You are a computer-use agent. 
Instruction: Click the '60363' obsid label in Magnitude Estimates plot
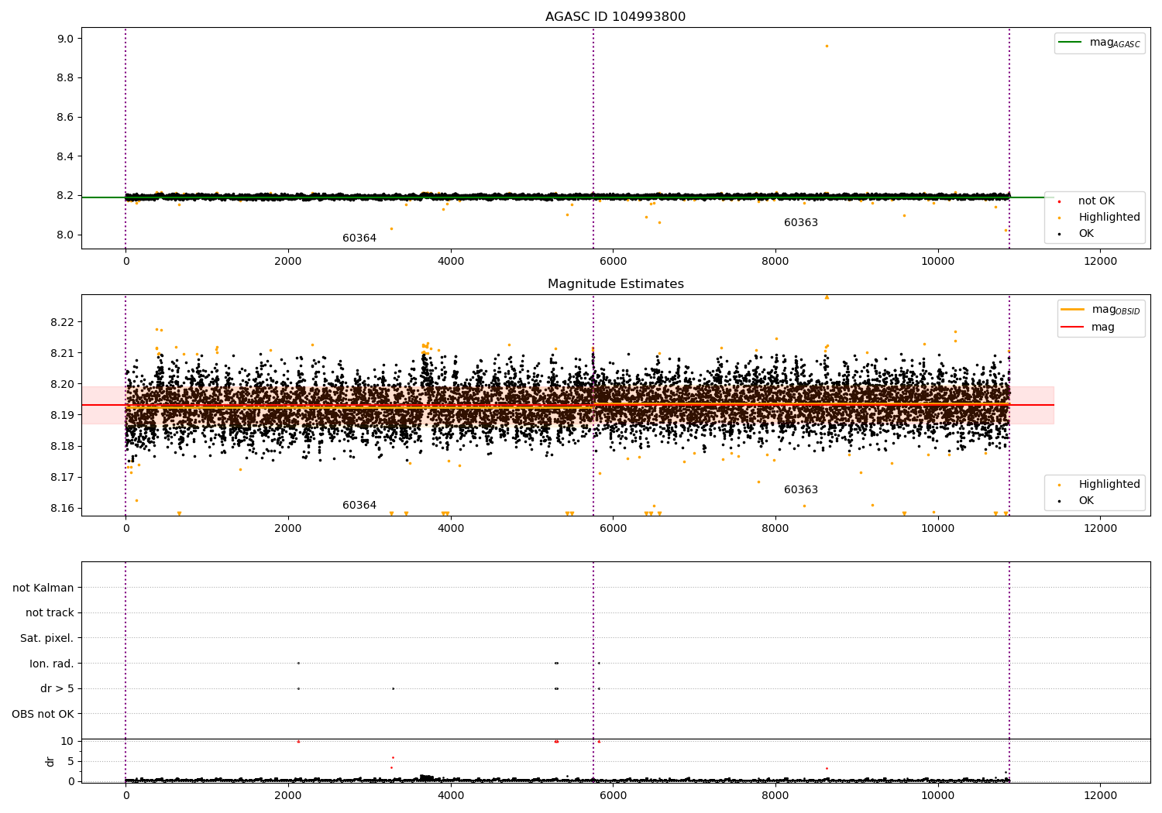[801, 490]
